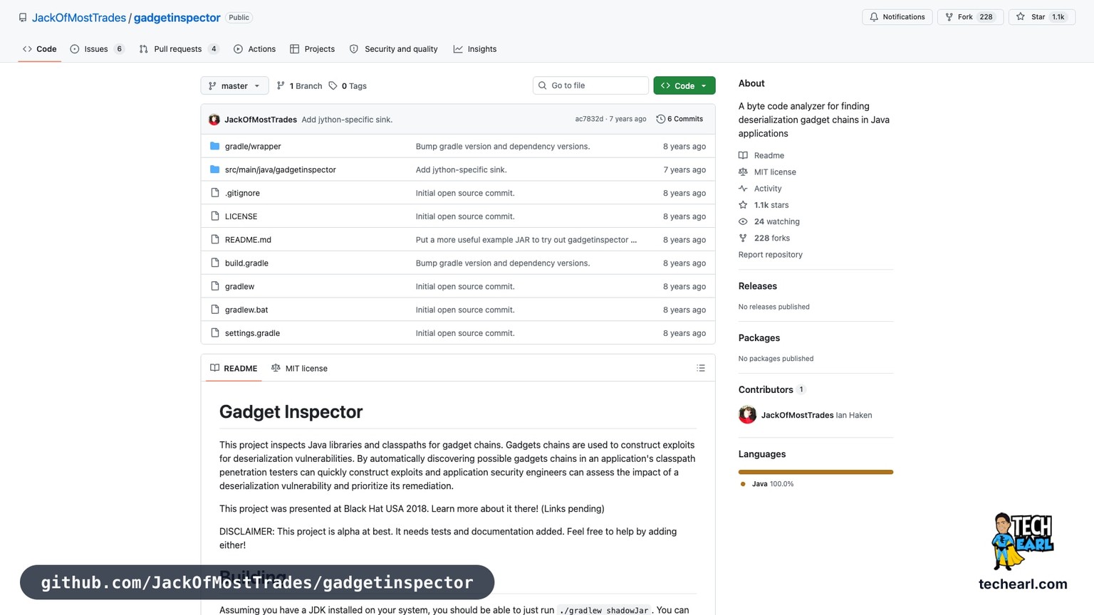
Task: Open the 6 Commits history link
Action: (x=679, y=119)
